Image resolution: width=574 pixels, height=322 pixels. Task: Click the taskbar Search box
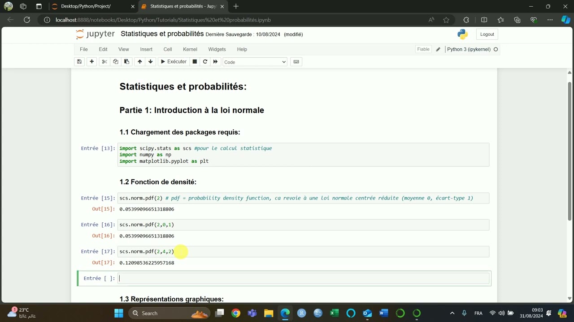170,313
